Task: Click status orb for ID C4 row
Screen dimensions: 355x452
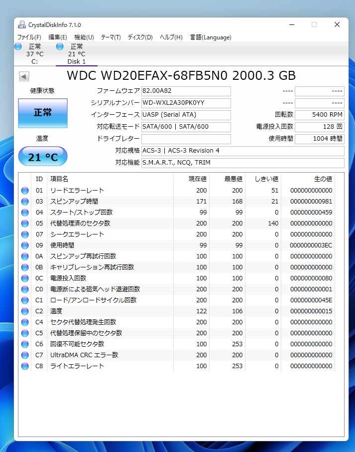Action: [25, 322]
